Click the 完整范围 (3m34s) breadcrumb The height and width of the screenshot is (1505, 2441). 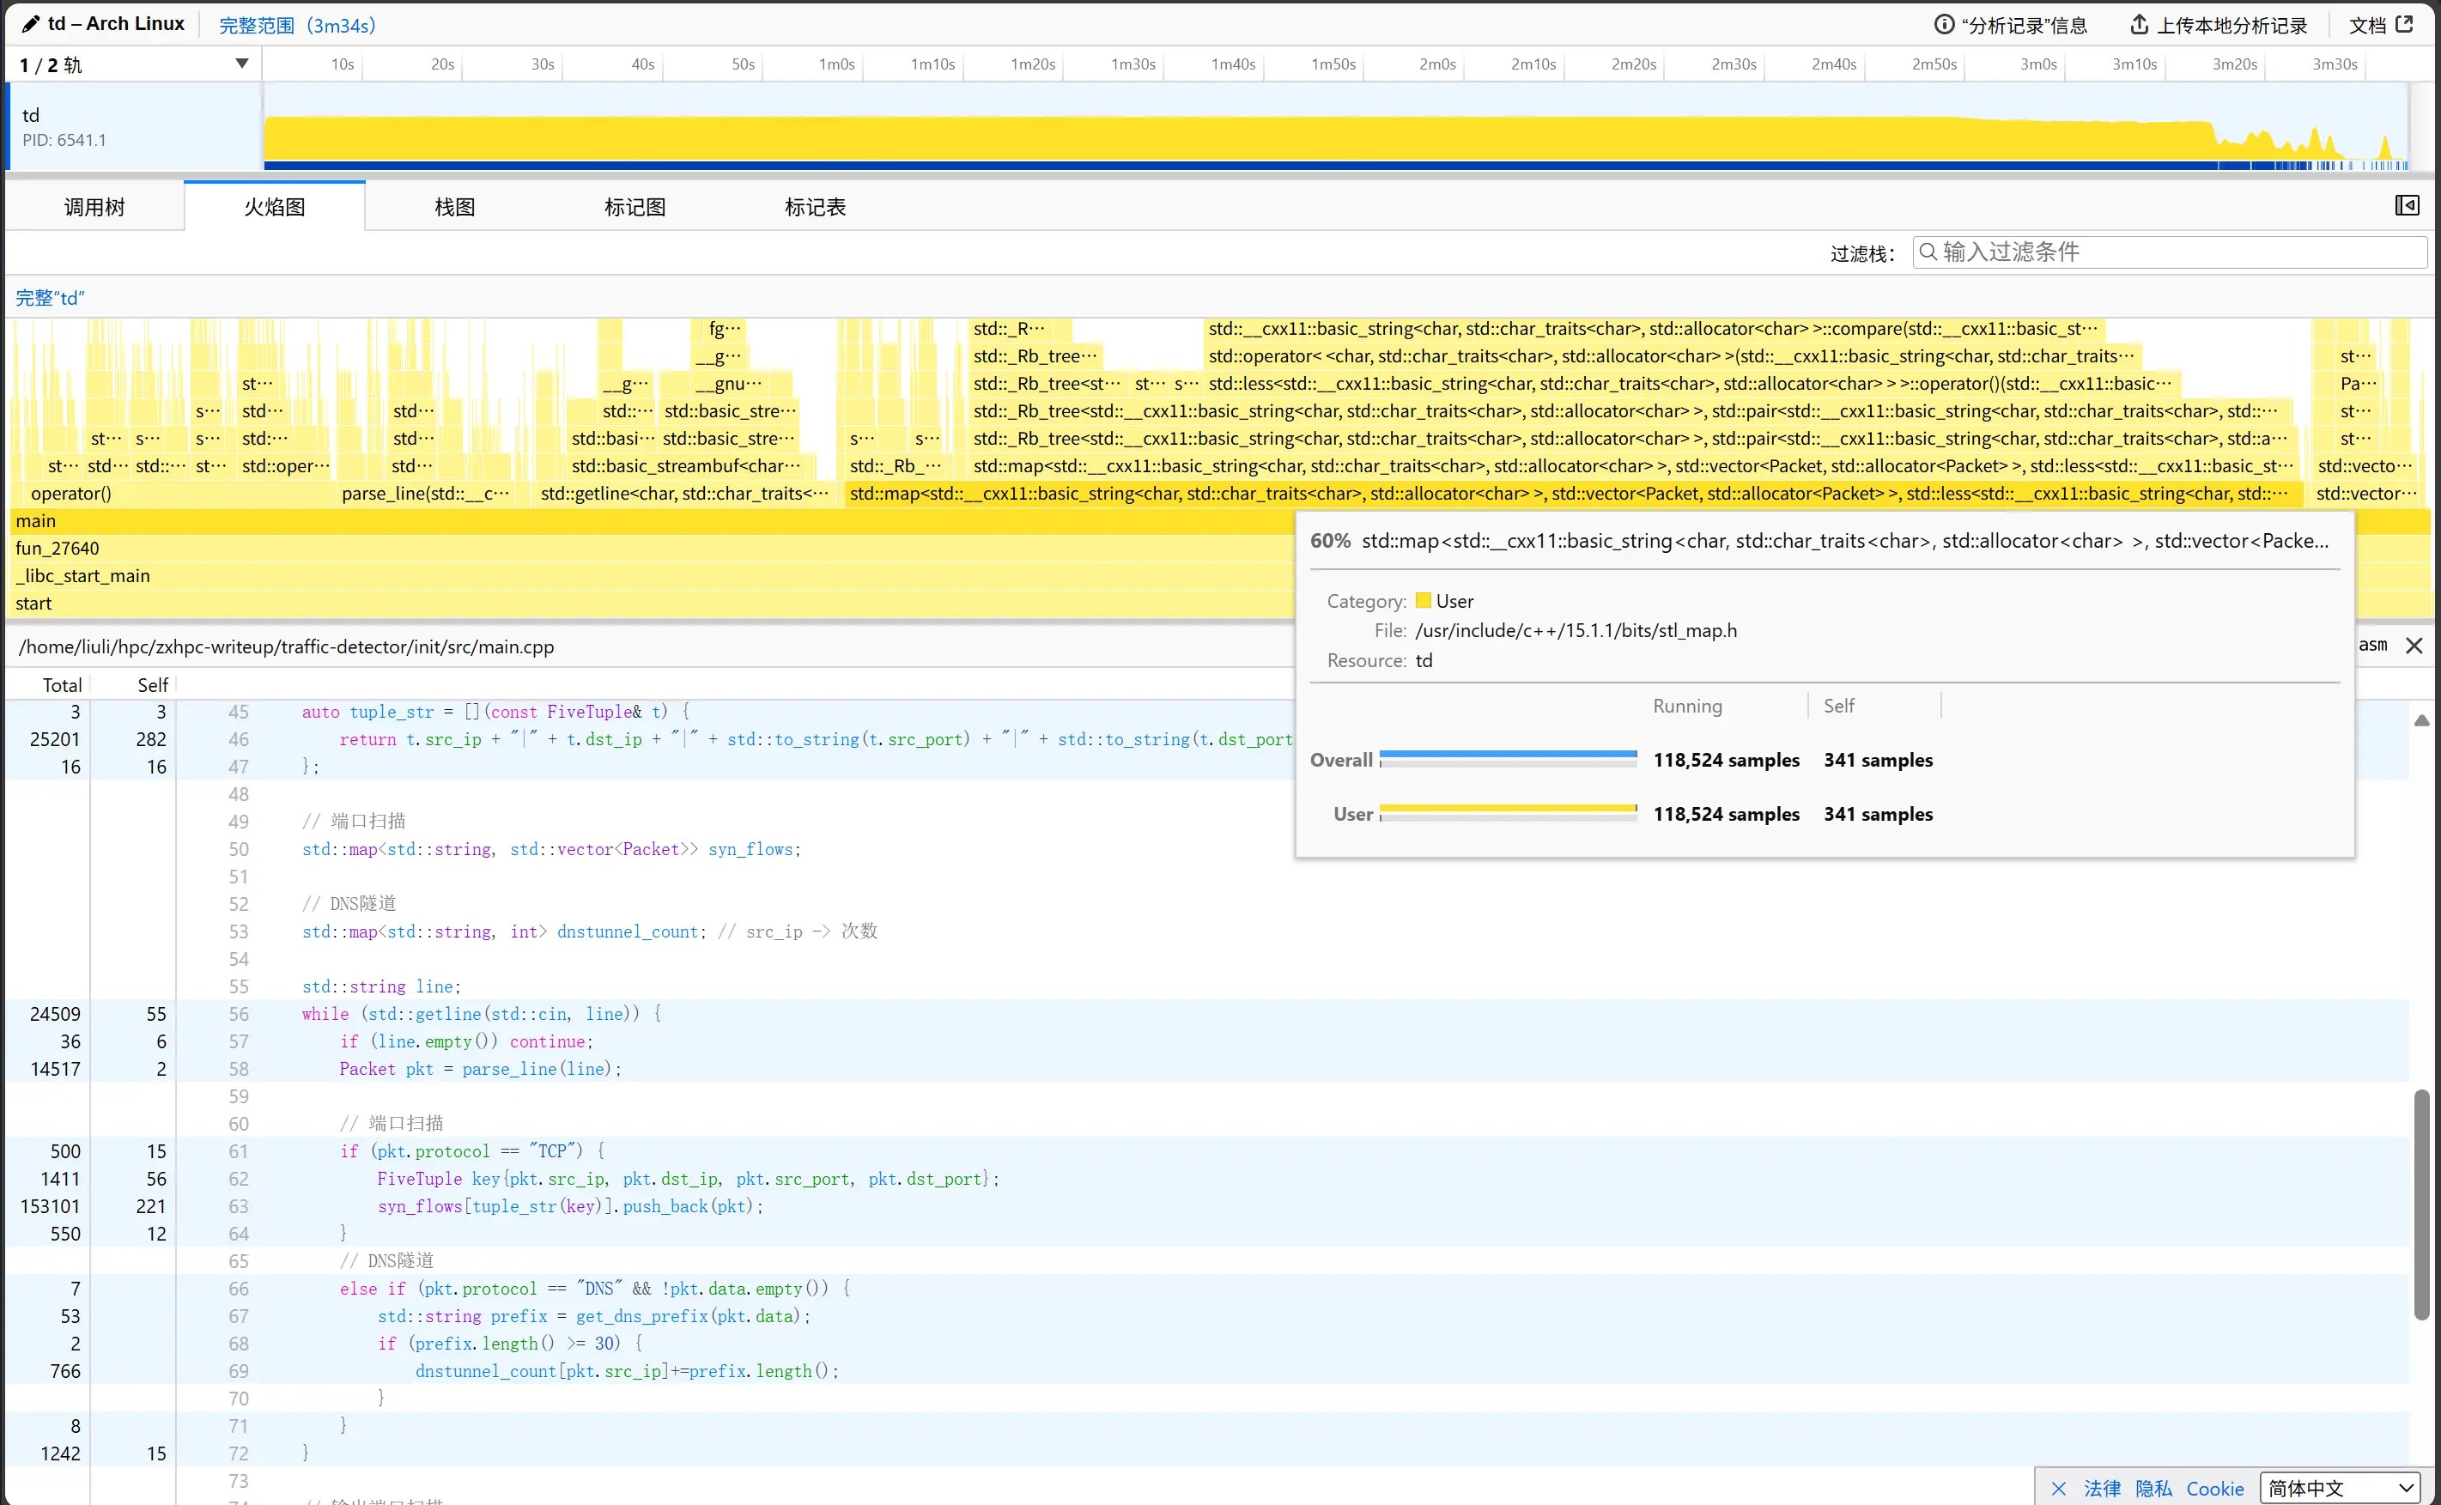tap(297, 25)
